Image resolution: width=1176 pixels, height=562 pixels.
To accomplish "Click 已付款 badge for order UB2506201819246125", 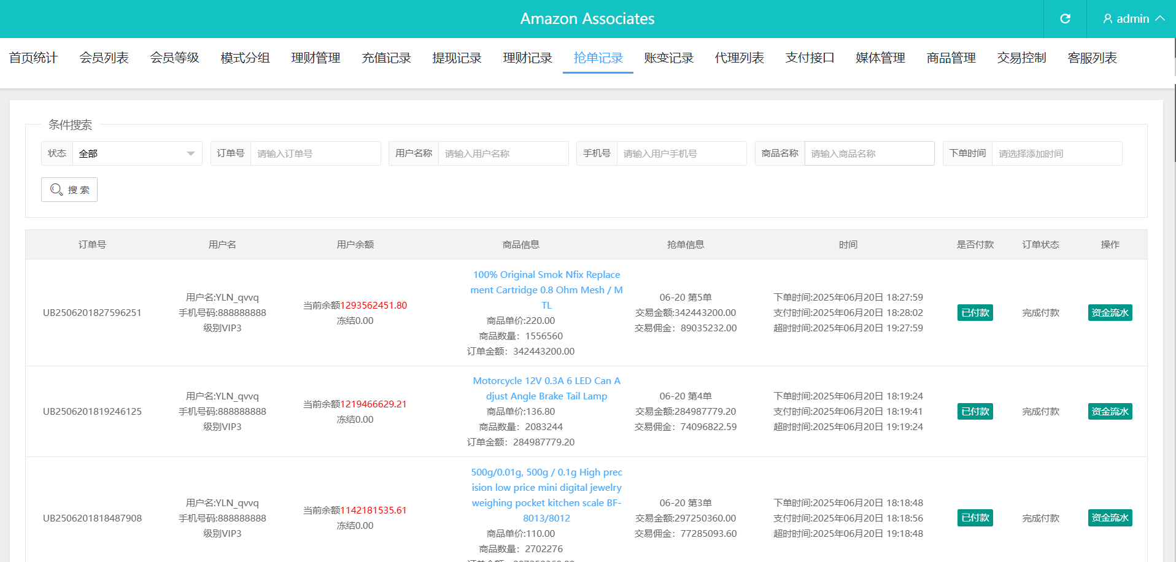I will coord(975,411).
